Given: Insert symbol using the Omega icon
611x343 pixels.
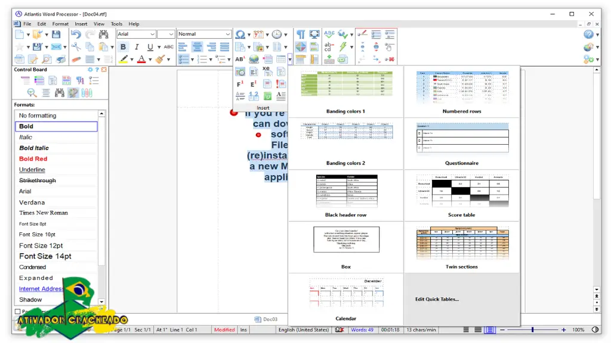Looking at the screenshot, I should click(x=240, y=34).
